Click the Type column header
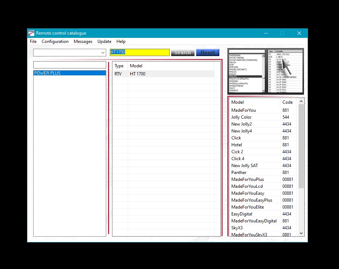339x269 pixels. point(120,66)
